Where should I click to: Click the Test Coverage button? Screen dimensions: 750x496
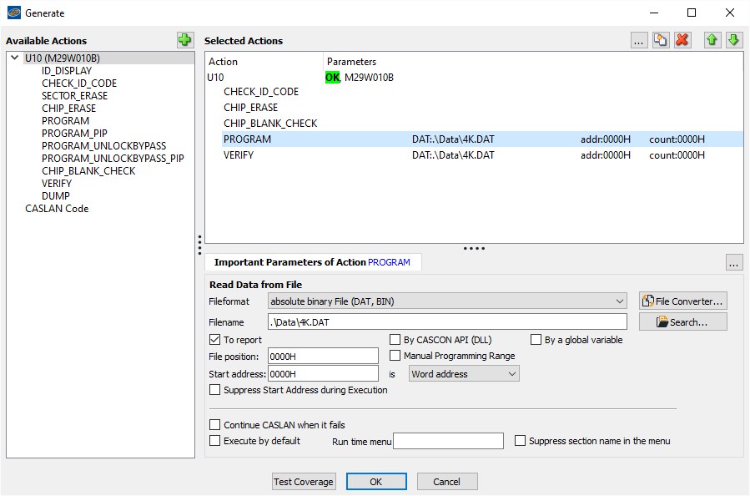(304, 482)
